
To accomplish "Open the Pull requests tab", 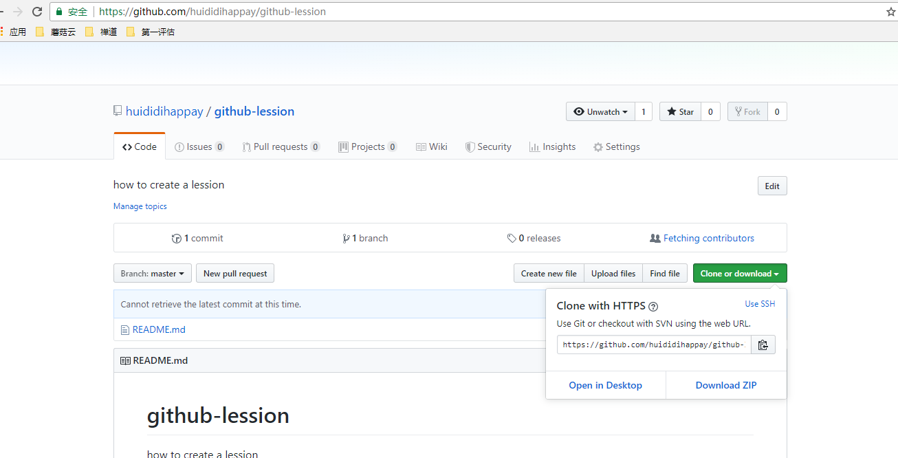I will point(281,146).
